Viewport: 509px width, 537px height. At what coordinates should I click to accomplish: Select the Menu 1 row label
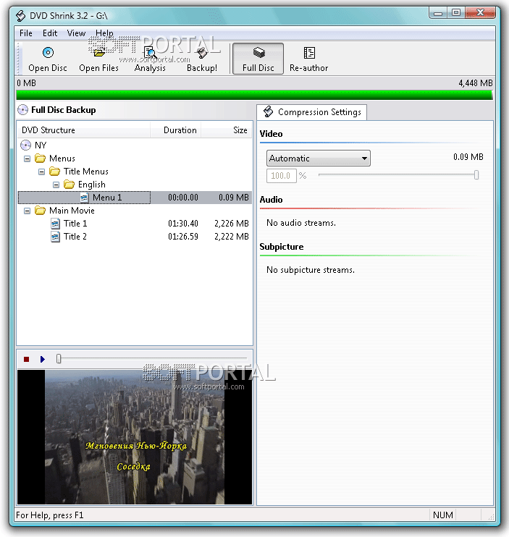pos(107,198)
